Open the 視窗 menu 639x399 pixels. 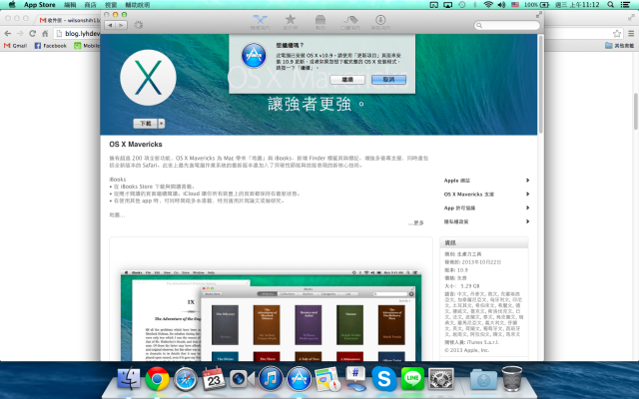pos(111,5)
